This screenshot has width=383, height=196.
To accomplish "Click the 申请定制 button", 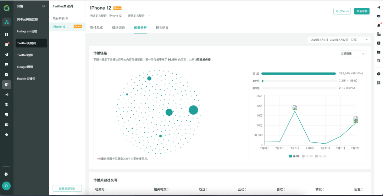I will pyautogui.click(x=362, y=11).
